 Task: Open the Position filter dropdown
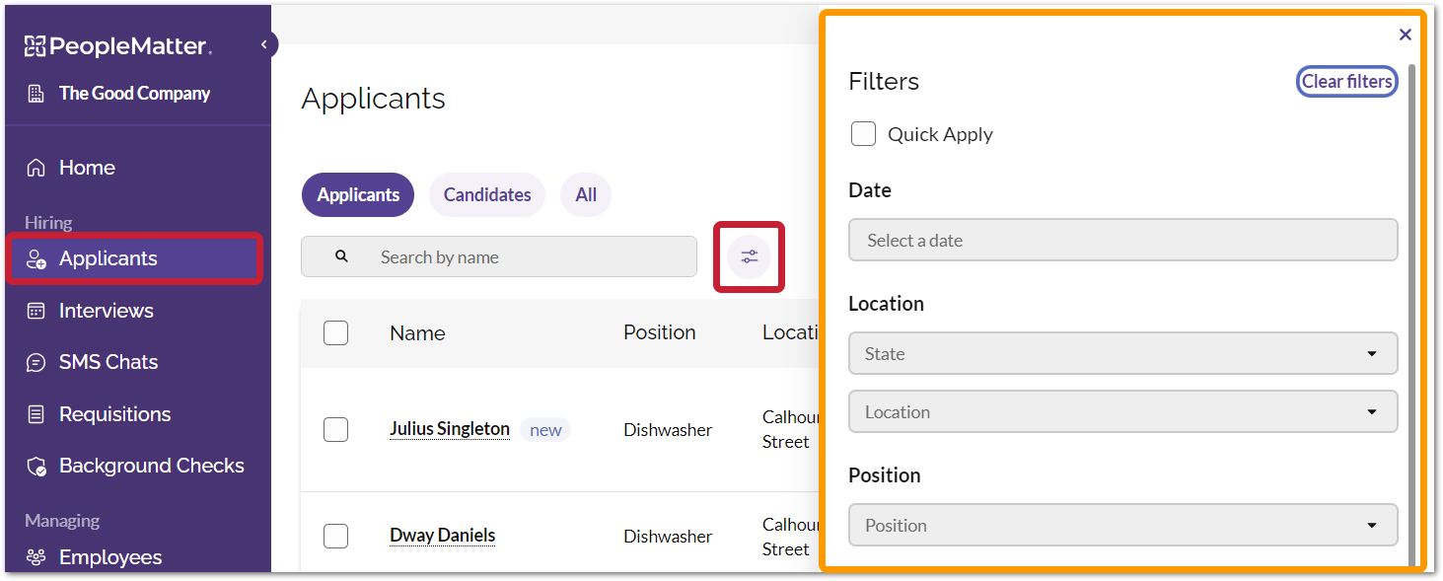[1122, 525]
